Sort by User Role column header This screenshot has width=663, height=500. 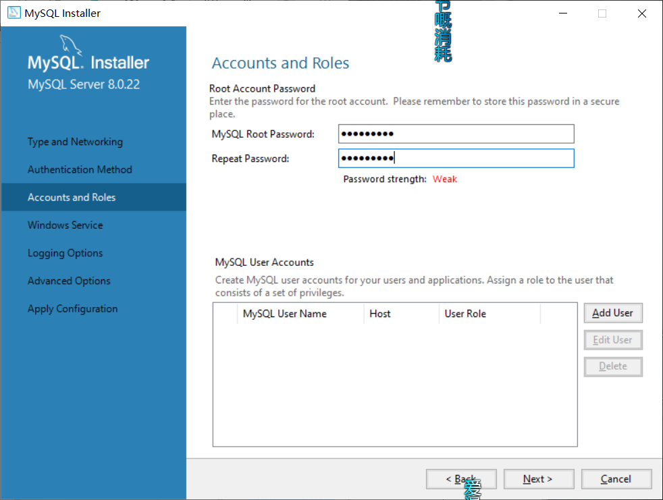[489, 314]
